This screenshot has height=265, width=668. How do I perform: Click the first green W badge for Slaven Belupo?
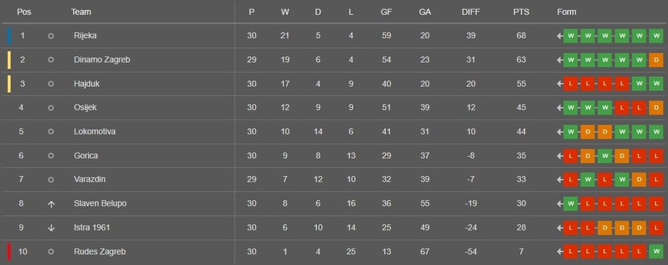pyautogui.click(x=570, y=204)
